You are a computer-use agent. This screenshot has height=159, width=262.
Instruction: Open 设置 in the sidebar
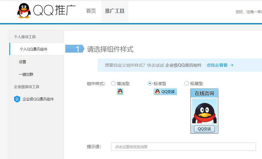click(x=22, y=62)
